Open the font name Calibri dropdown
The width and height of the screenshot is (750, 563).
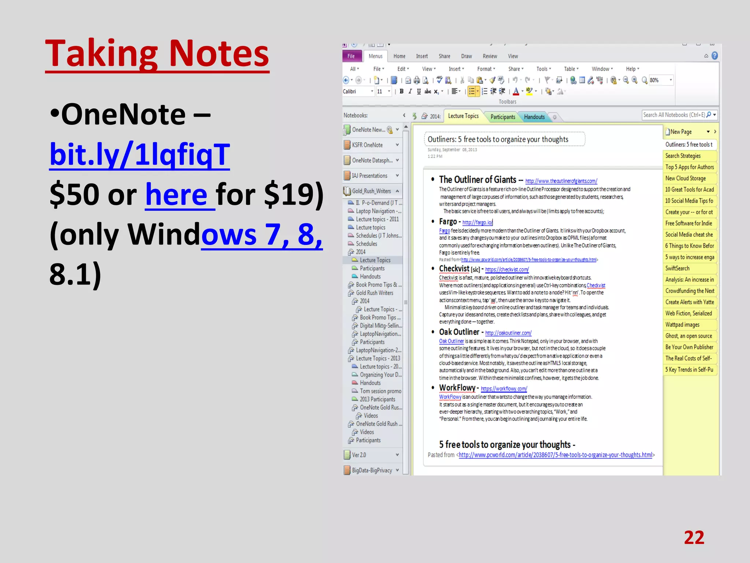tap(372, 91)
